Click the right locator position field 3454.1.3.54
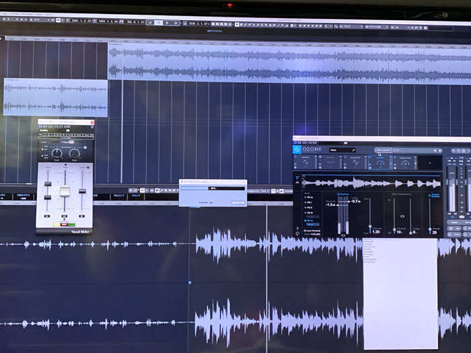471x353 pixels. click(108, 22)
